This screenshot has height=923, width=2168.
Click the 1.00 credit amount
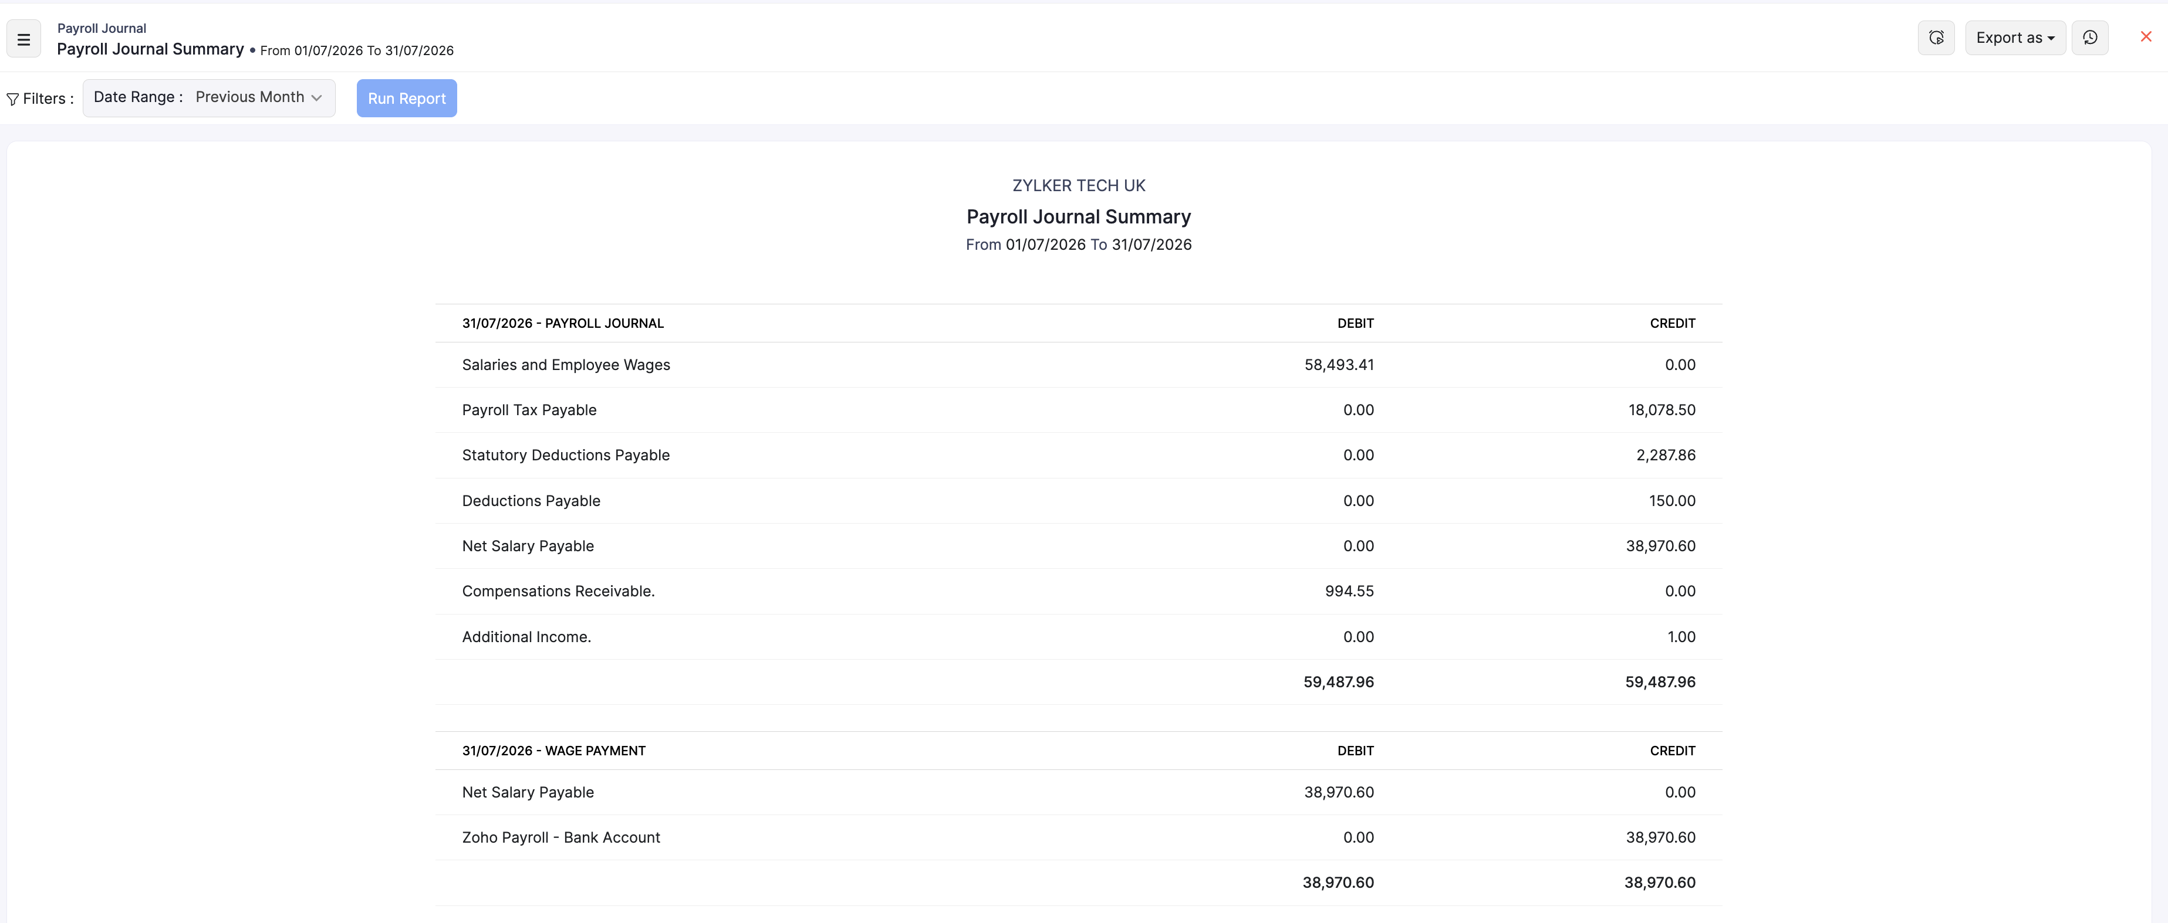[x=1681, y=637]
